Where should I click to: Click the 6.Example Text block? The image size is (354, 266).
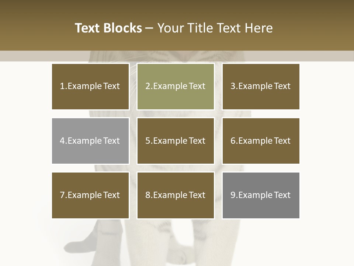pos(261,141)
